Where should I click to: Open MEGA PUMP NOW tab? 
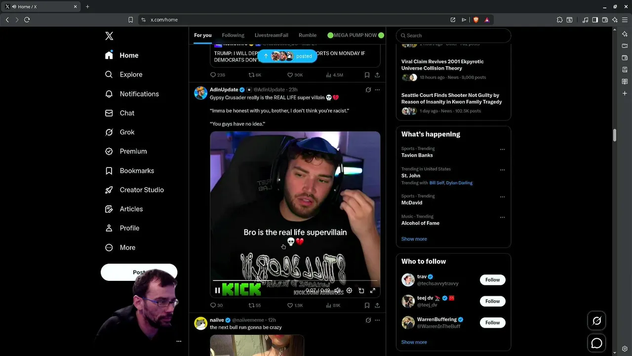[355, 35]
